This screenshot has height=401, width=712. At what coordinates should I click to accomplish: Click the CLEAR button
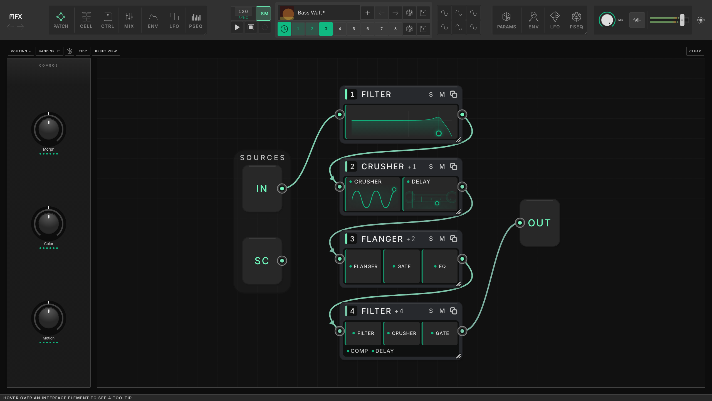[x=695, y=51]
